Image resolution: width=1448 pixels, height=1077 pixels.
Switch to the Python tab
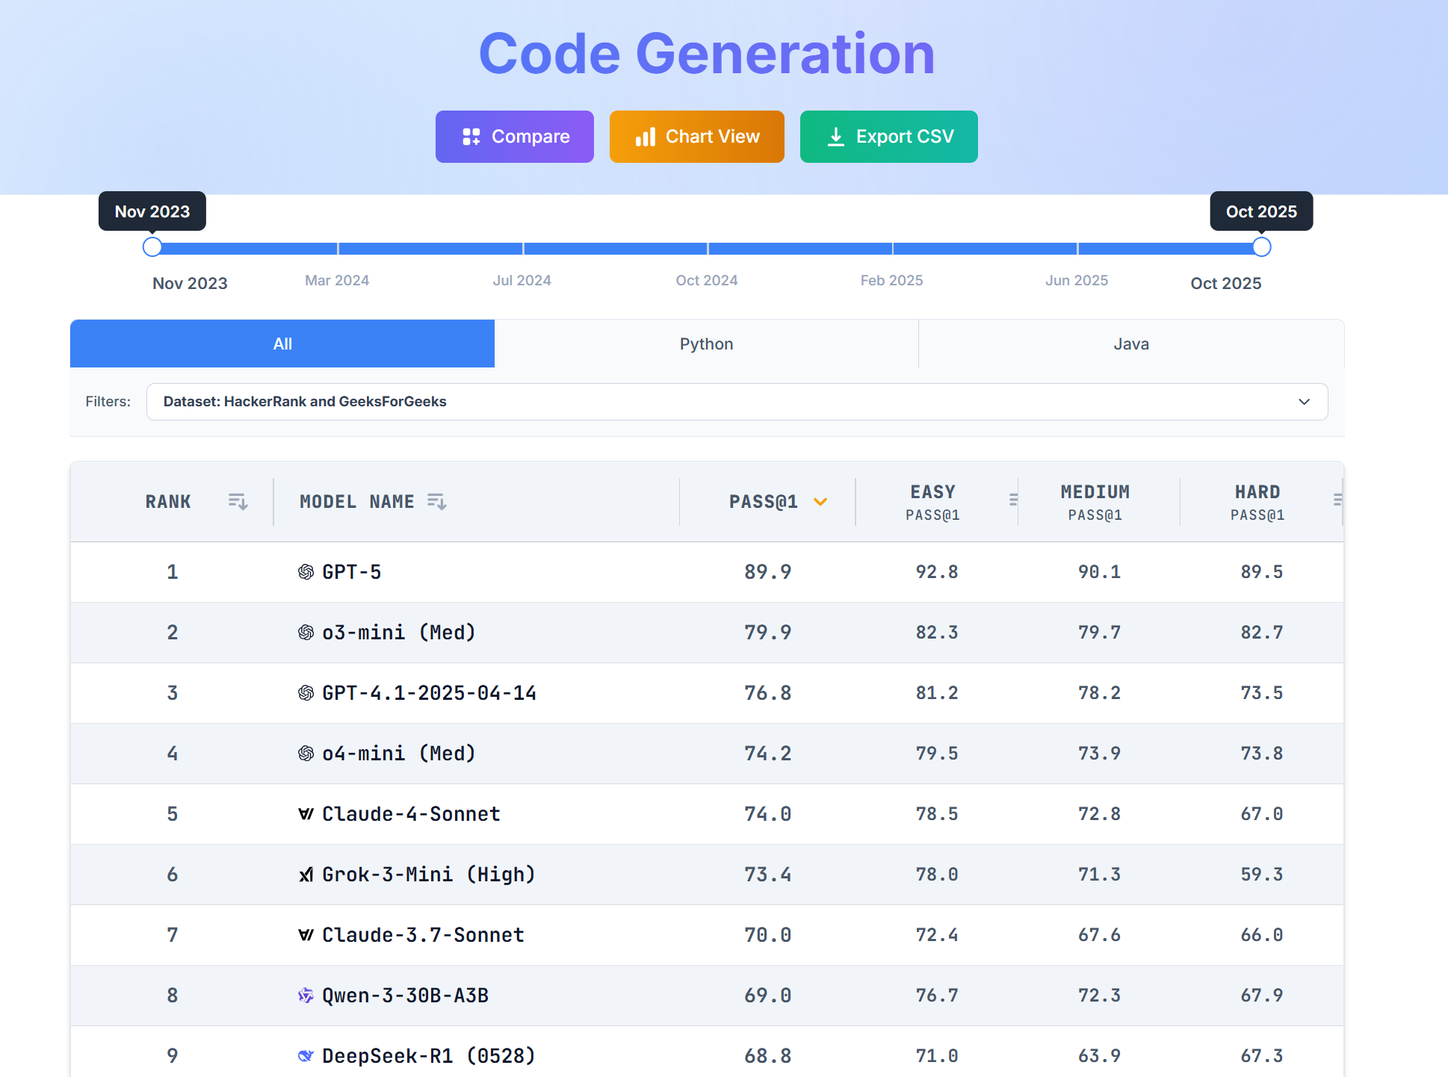coord(706,344)
